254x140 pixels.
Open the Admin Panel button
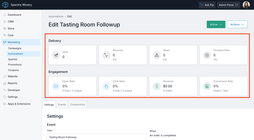(x=229, y=5)
